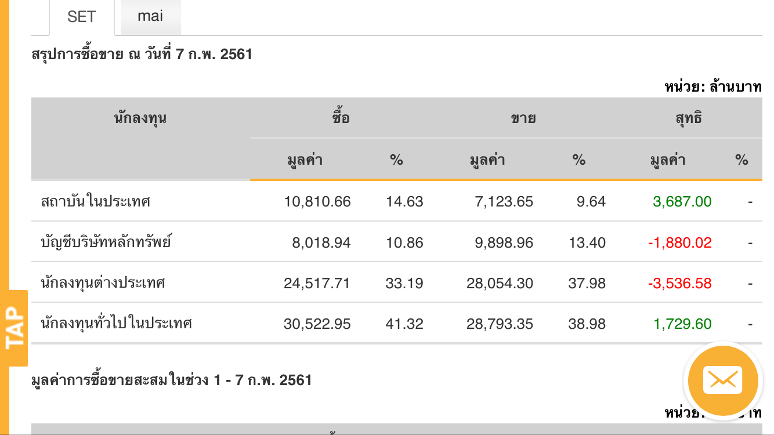Switch to the mai tab
The height and width of the screenshot is (435, 774).
point(150,16)
